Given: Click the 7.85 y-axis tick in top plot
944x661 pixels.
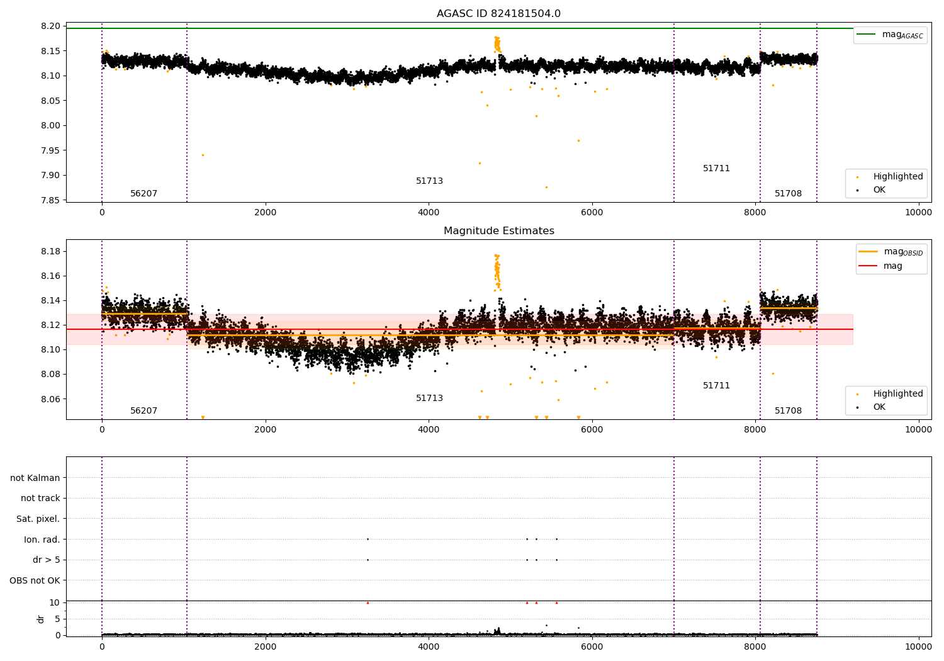Looking at the screenshot, I should click(52, 200).
